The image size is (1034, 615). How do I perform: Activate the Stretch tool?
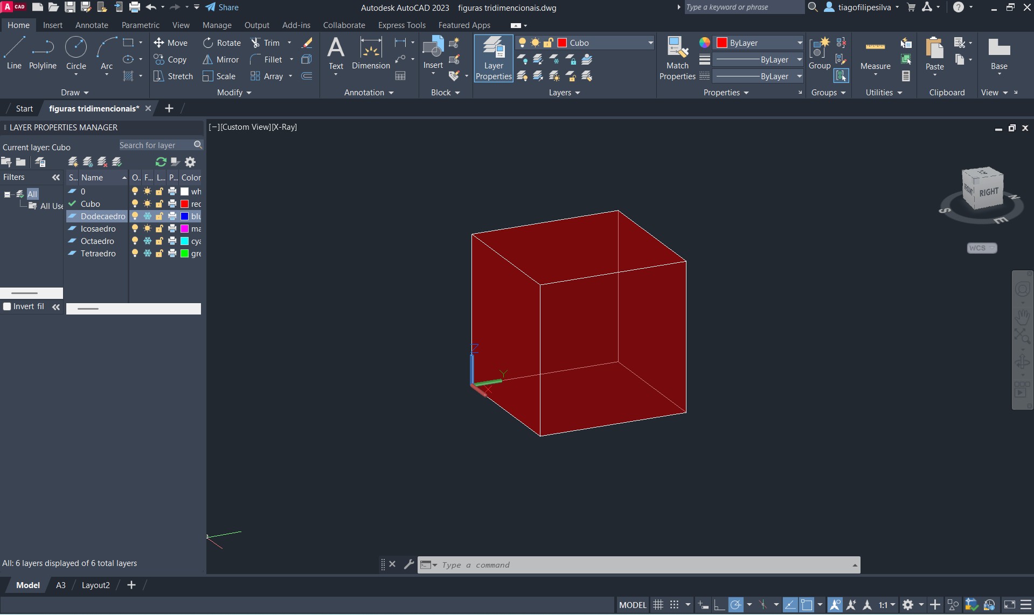click(173, 76)
